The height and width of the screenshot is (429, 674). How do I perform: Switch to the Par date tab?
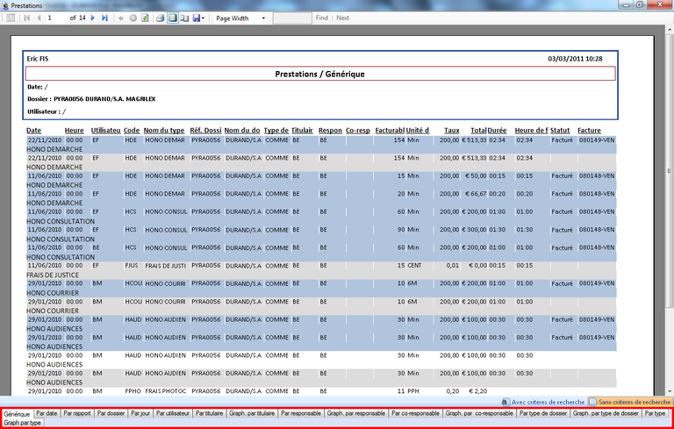point(47,412)
